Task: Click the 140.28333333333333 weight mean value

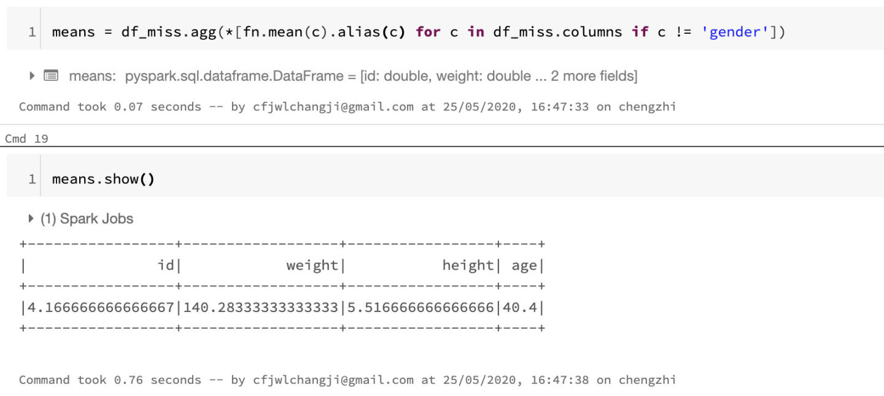Action: 260,307
